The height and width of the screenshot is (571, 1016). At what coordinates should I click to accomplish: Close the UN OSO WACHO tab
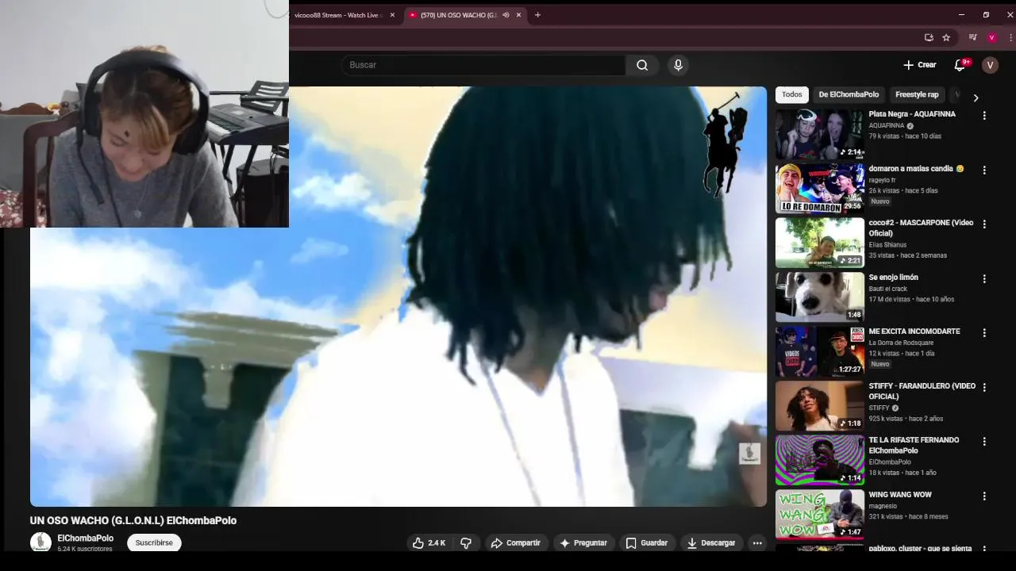point(519,15)
